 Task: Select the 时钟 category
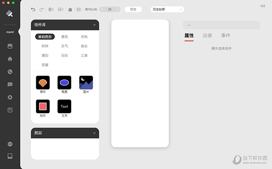click(x=45, y=46)
